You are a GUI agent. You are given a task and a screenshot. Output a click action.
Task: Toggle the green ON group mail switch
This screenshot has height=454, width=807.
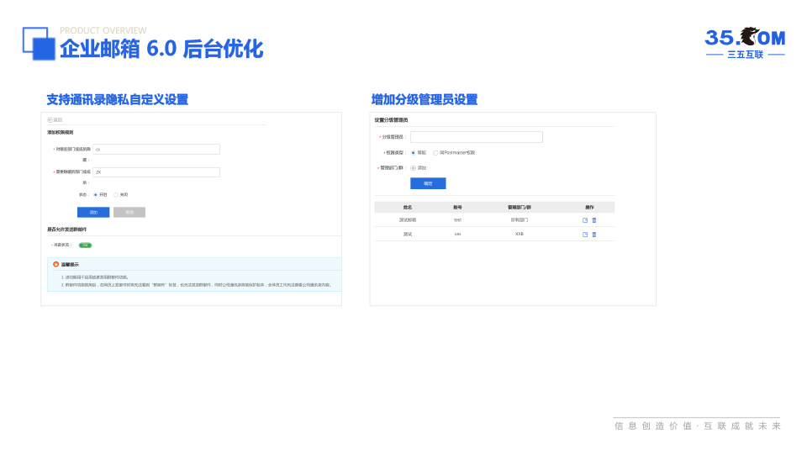(85, 245)
